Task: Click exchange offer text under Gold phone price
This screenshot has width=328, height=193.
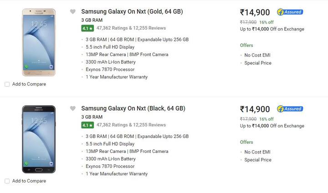Action: click(272, 29)
